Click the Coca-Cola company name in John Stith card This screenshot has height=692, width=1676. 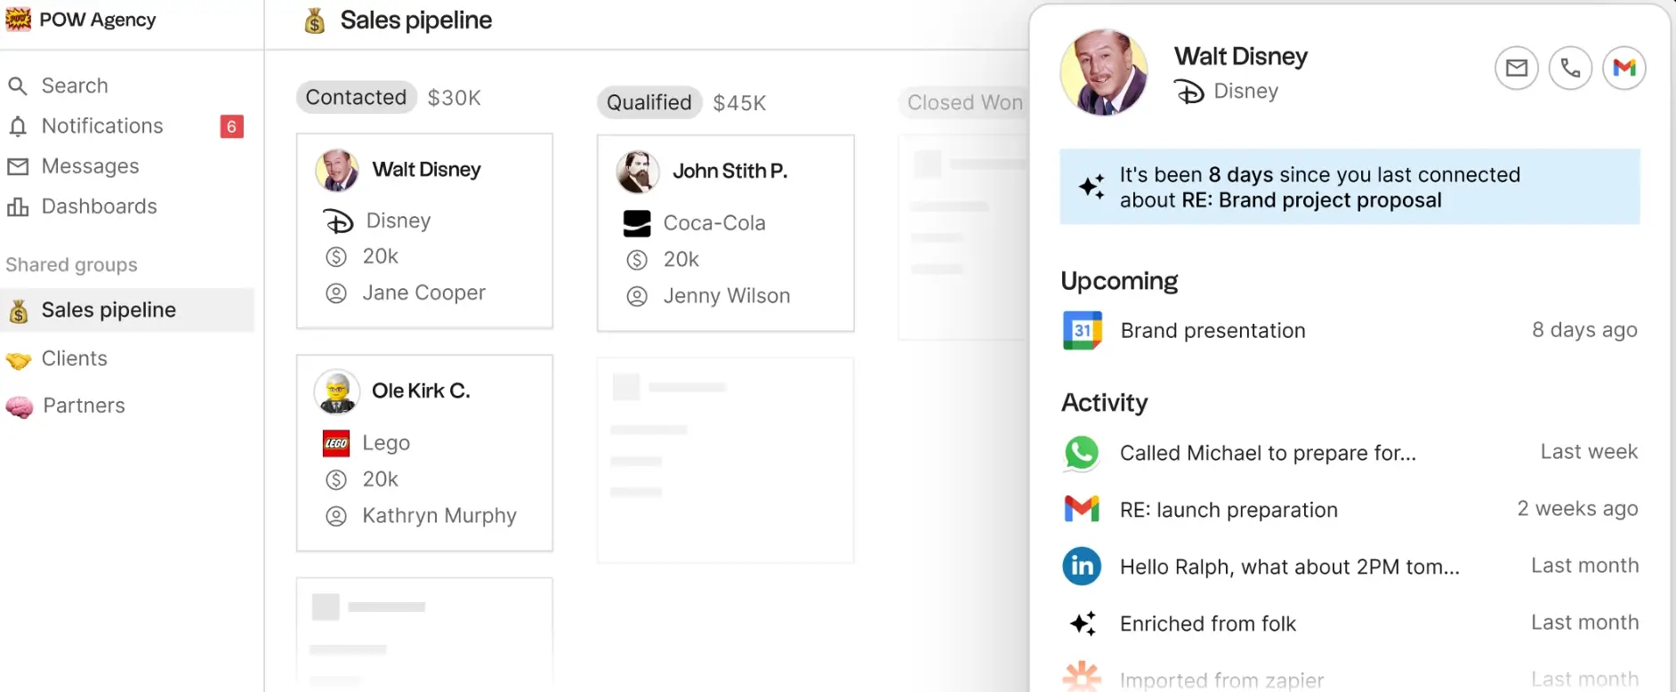click(x=714, y=223)
